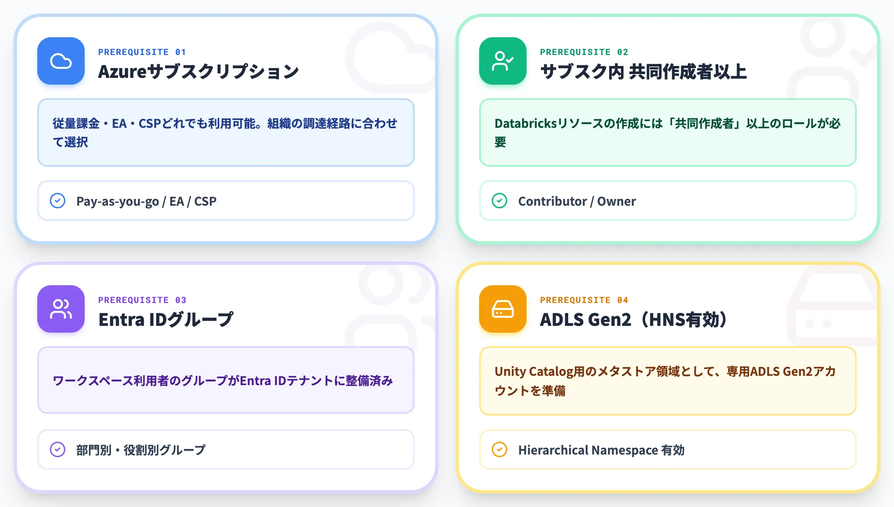894x507 pixels.
Task: Click the ADLS Gen2（HNS有効）heading
Action: click(x=634, y=320)
